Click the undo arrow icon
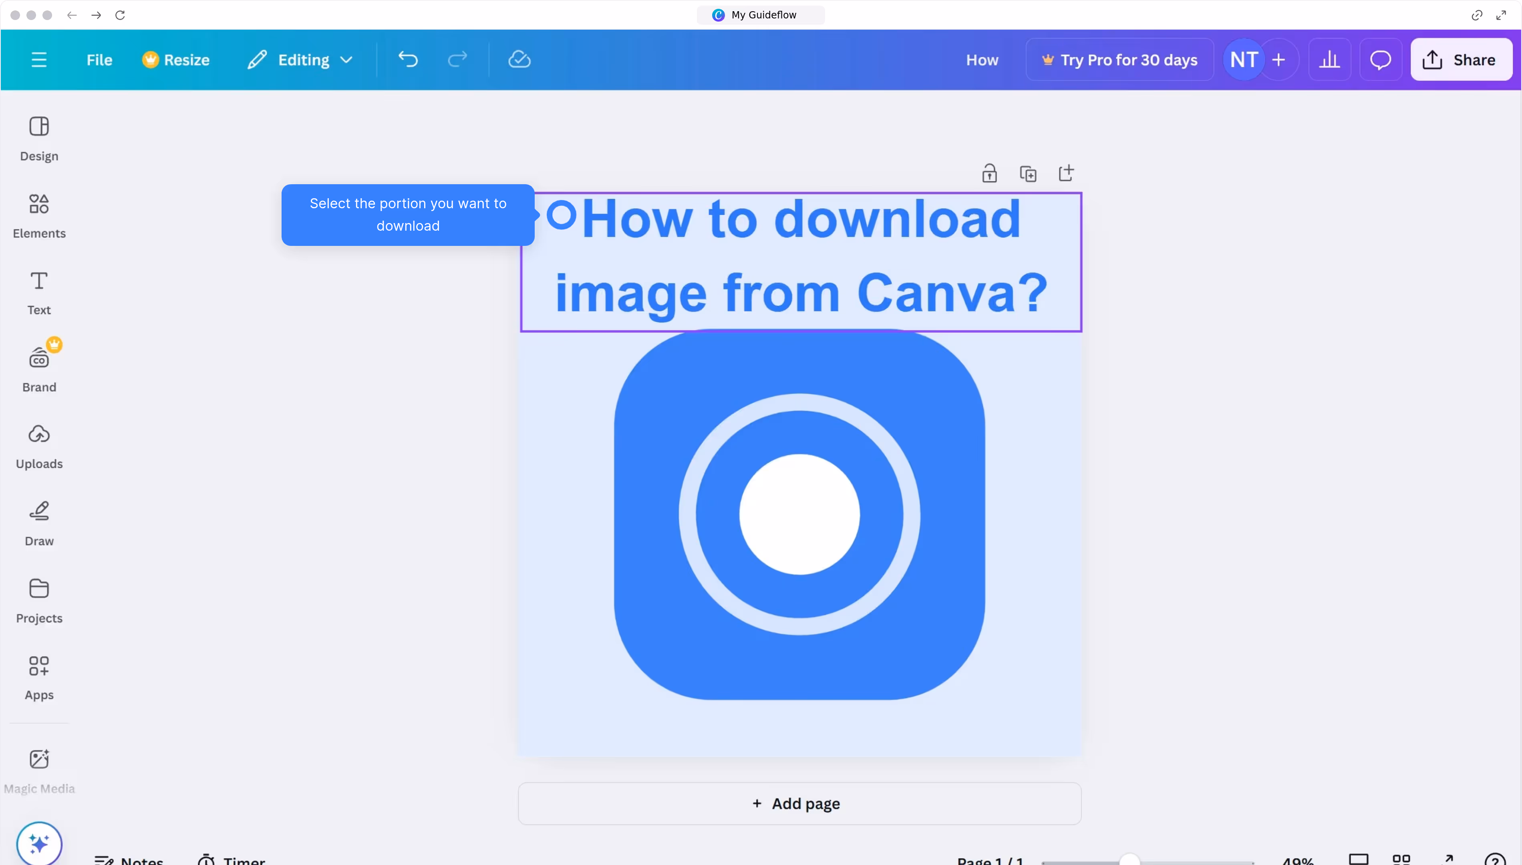This screenshot has height=865, width=1522. click(408, 59)
